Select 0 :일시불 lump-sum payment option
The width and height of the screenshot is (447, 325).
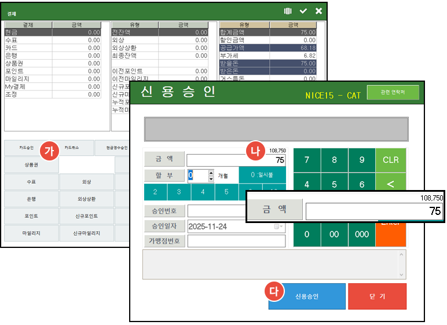[262, 175]
